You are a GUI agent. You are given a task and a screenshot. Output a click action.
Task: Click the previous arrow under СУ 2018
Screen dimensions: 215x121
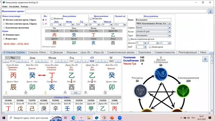(x=85, y=61)
